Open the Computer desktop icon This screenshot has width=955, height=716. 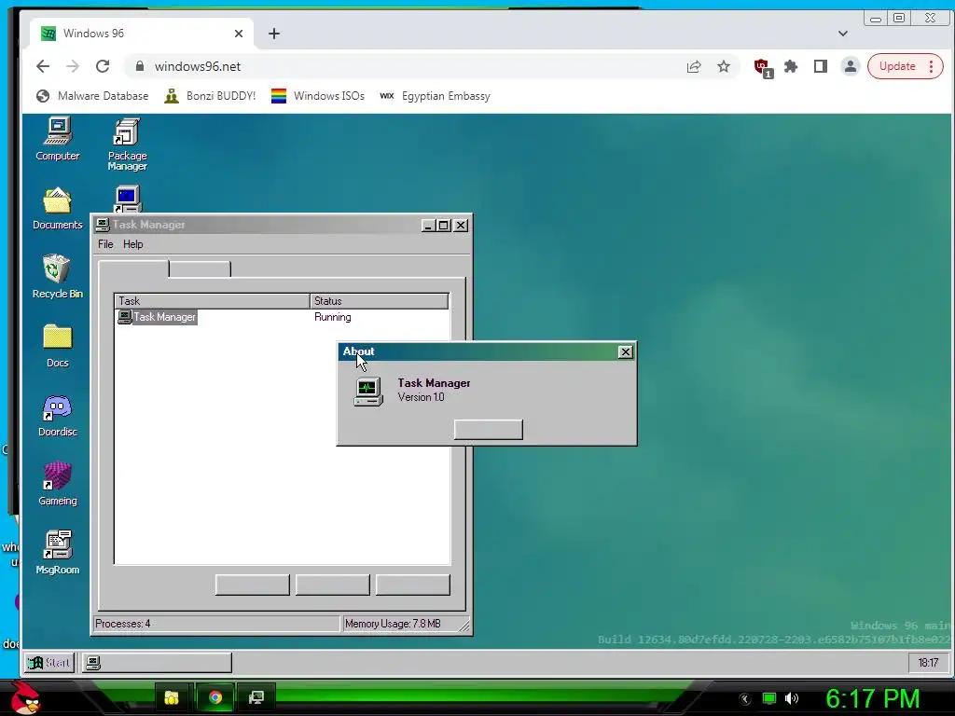pos(58,140)
